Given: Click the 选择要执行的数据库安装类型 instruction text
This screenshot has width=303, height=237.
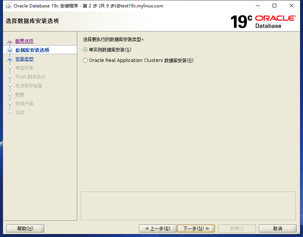Looking at the screenshot, I should click(x=113, y=40).
